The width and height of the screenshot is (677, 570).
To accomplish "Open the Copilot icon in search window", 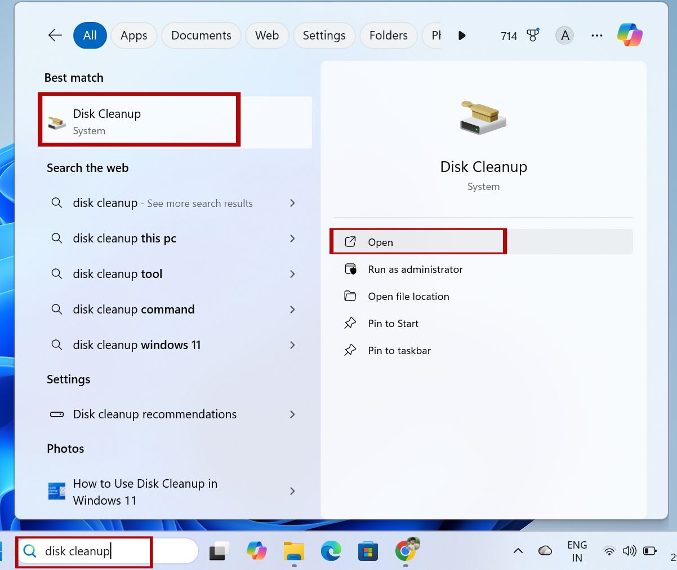I will tap(629, 35).
